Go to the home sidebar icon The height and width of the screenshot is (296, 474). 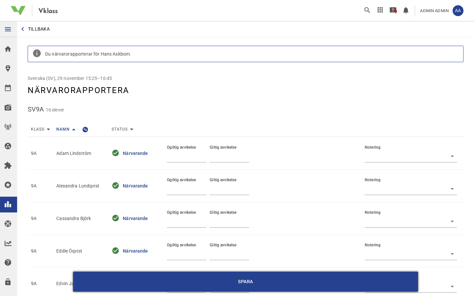8,49
